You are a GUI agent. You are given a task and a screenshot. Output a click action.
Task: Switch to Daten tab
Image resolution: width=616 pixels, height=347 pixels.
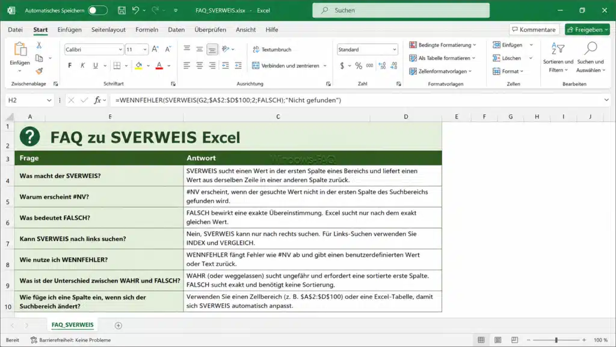[x=176, y=30]
